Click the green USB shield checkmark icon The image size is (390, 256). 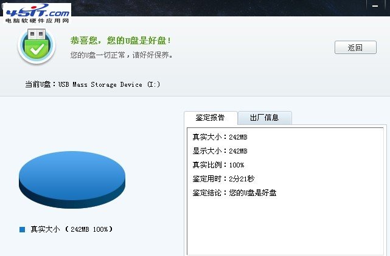[37, 45]
